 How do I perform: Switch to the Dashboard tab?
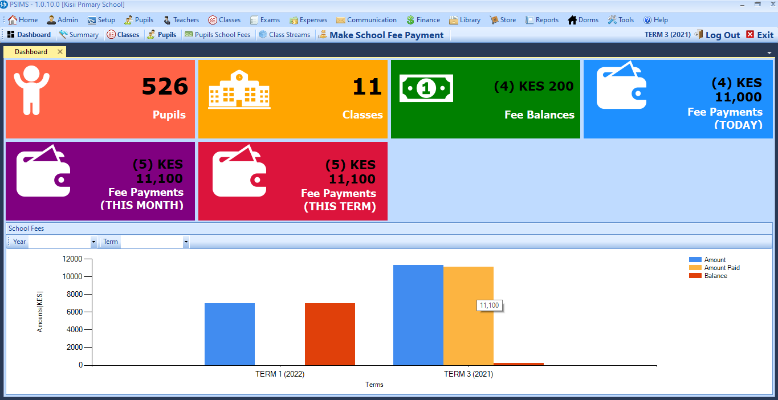click(31, 52)
